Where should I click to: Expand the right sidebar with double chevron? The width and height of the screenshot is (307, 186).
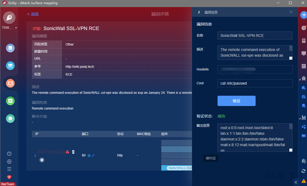pyautogui.click(x=296, y=182)
